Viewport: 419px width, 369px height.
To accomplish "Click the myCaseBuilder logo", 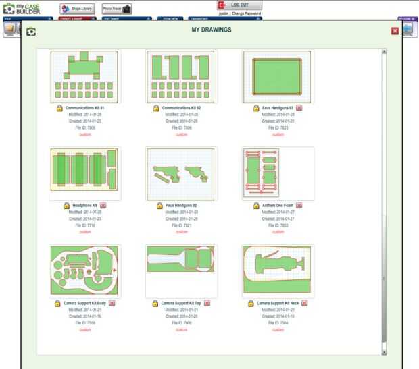I will tap(22, 9).
